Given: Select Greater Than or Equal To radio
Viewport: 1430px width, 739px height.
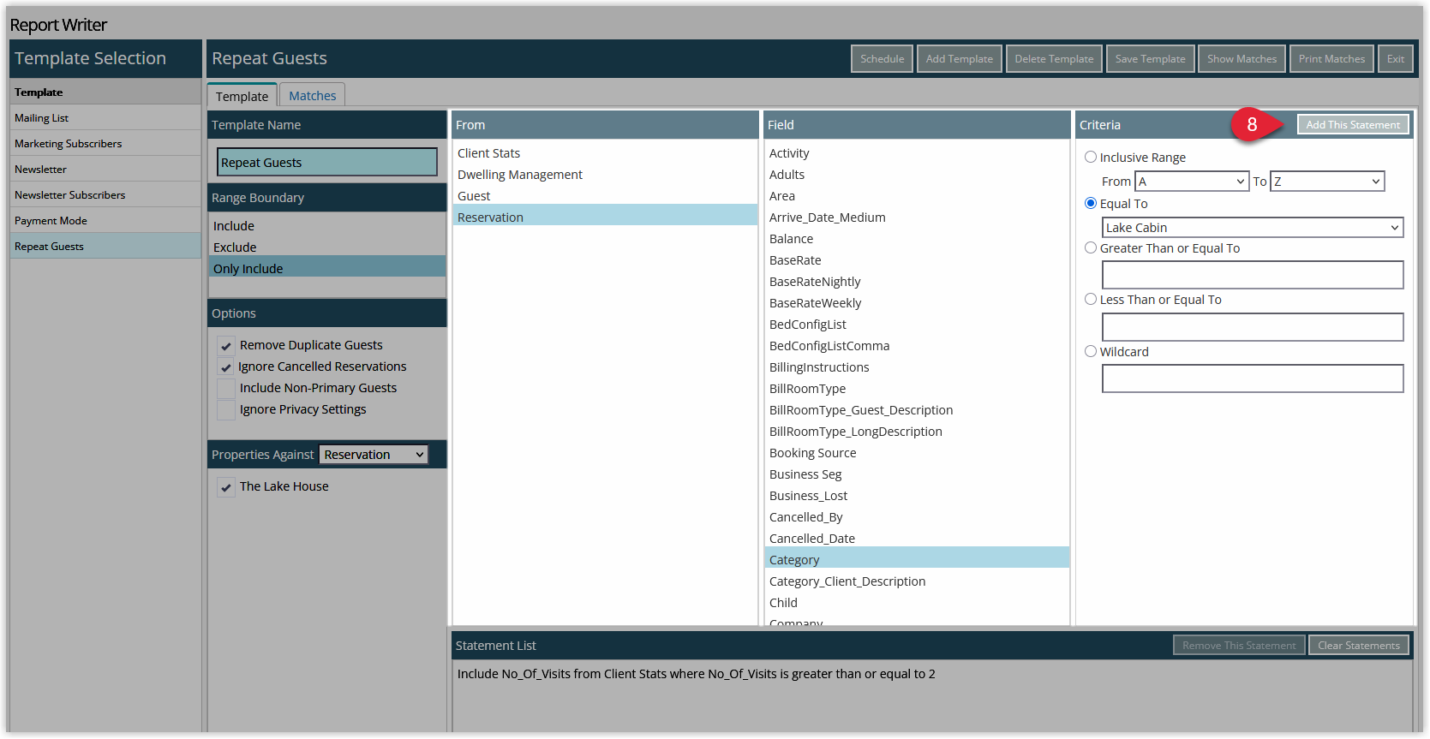Looking at the screenshot, I should [x=1091, y=247].
